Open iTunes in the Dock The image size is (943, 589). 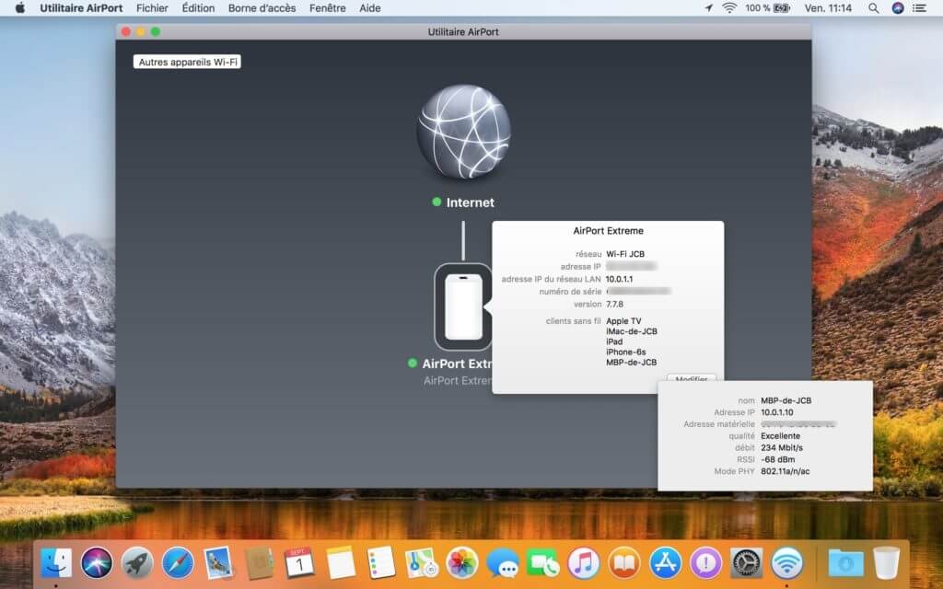(x=584, y=563)
